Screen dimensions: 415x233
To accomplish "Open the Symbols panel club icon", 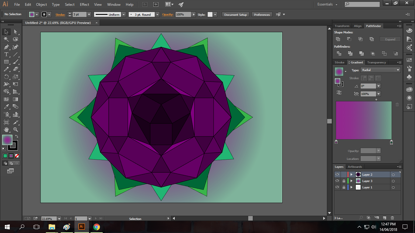I will 409,77.
